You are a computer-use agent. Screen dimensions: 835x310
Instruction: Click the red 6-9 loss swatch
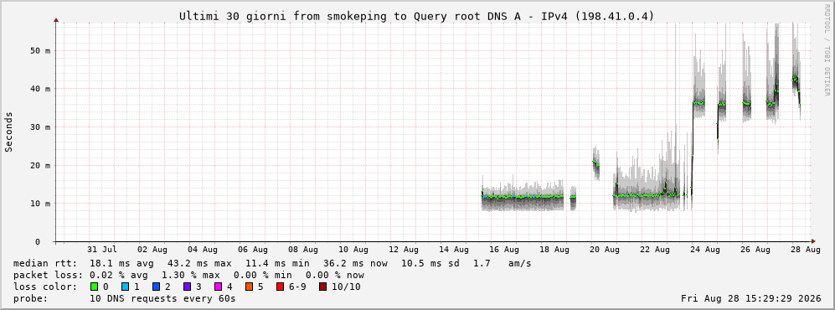280,287
